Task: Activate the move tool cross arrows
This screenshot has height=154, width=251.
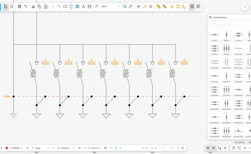Action: point(139,7)
